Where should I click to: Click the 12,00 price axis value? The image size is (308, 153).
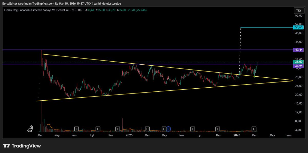299,112
